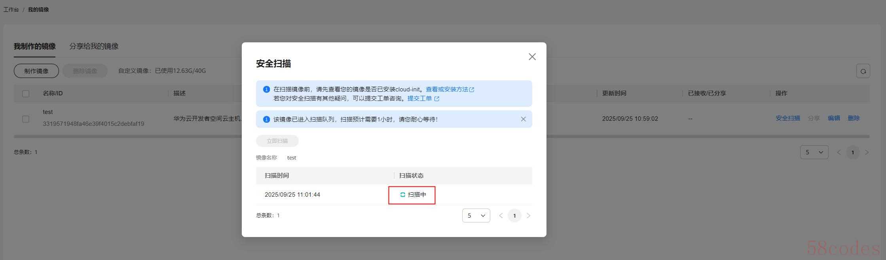Image resolution: width=886 pixels, height=260 pixels.
Task: Open the page size dropdown in dialog
Action: point(476,216)
